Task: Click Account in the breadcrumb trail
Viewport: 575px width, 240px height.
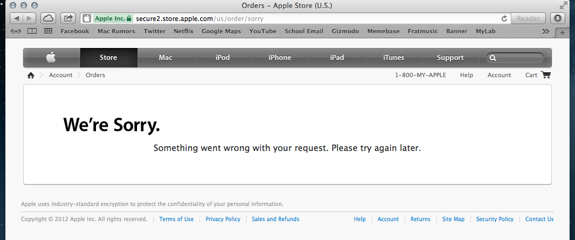Action: pos(61,75)
